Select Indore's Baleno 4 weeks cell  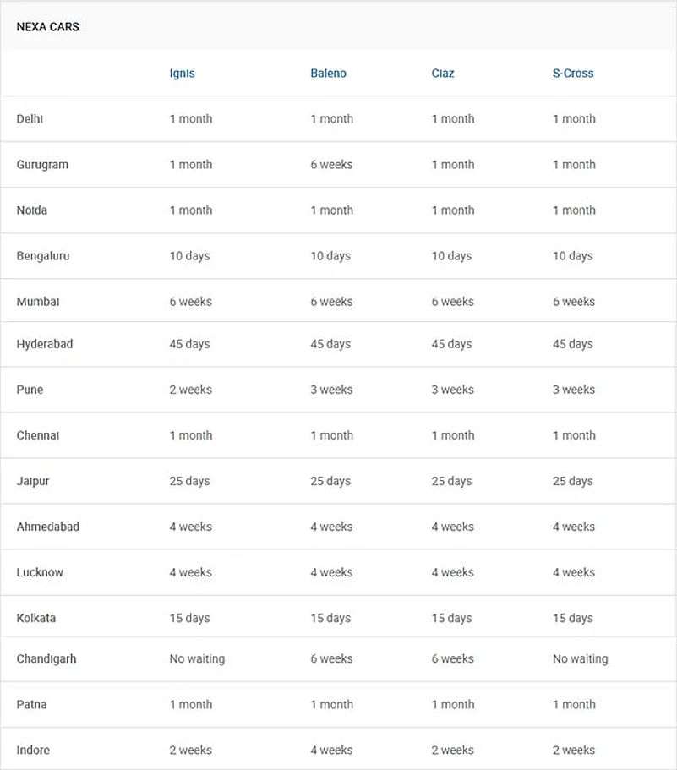point(331,750)
